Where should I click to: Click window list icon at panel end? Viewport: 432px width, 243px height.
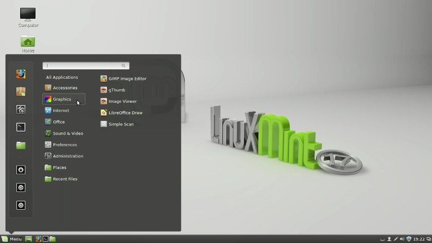(x=429, y=239)
